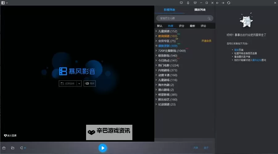Expand the 720P左眼影院 chevron
The image size is (278, 154).
[x=156, y=51]
